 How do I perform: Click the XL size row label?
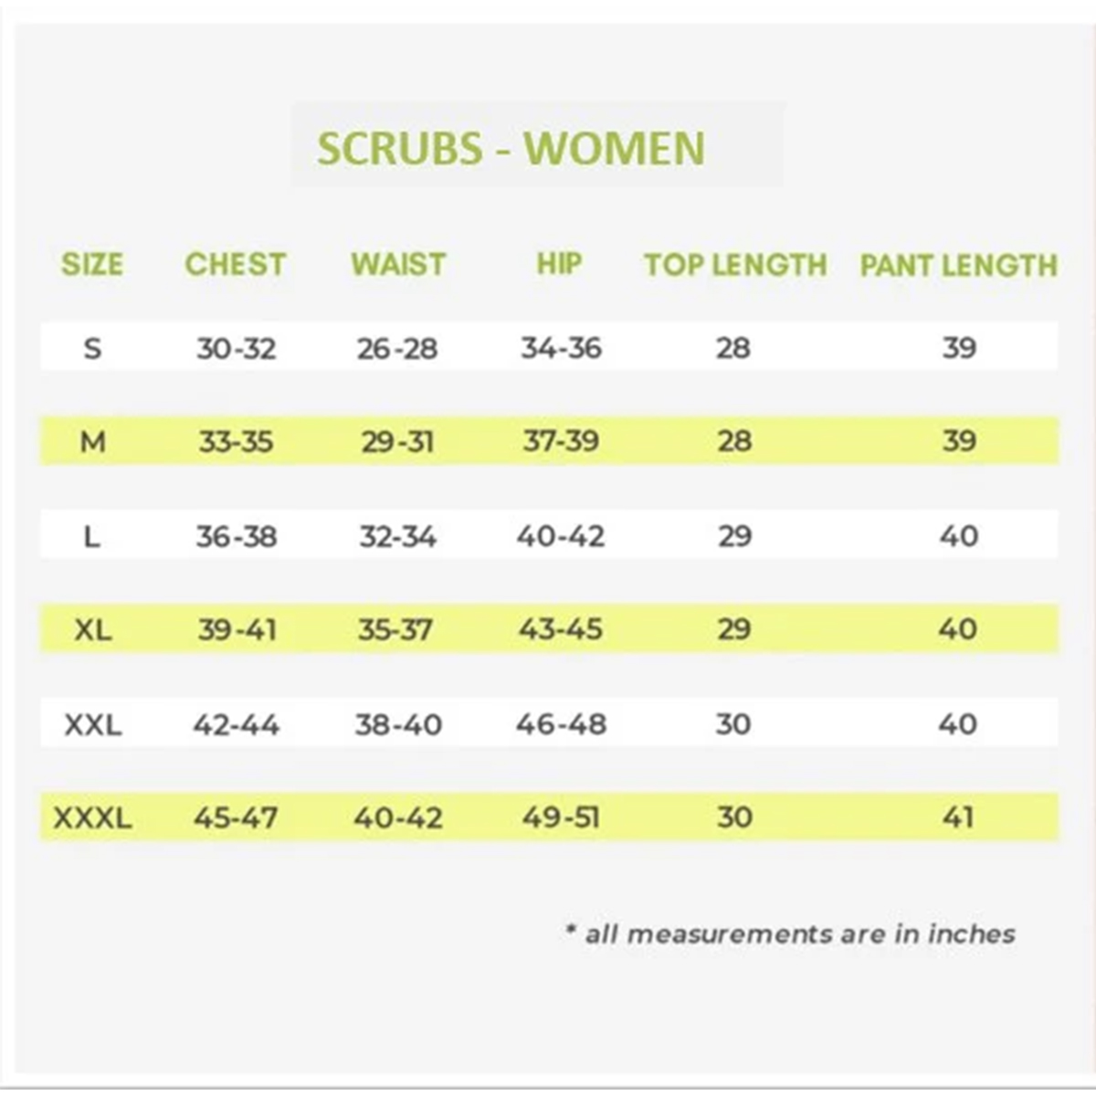tap(92, 629)
